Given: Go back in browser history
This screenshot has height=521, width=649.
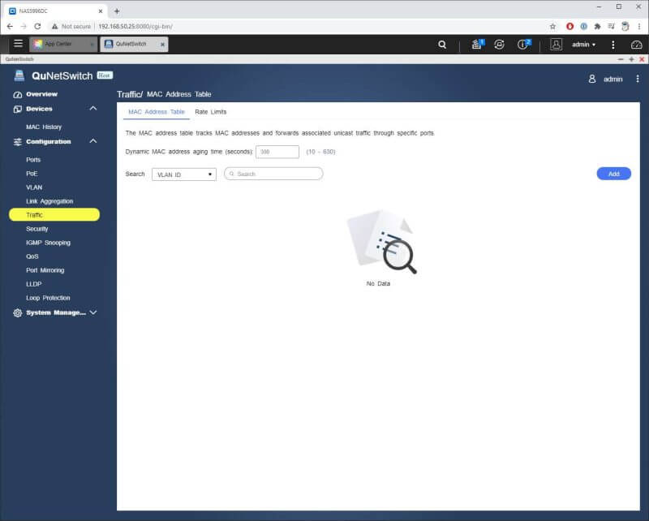Looking at the screenshot, I should pos(10,26).
